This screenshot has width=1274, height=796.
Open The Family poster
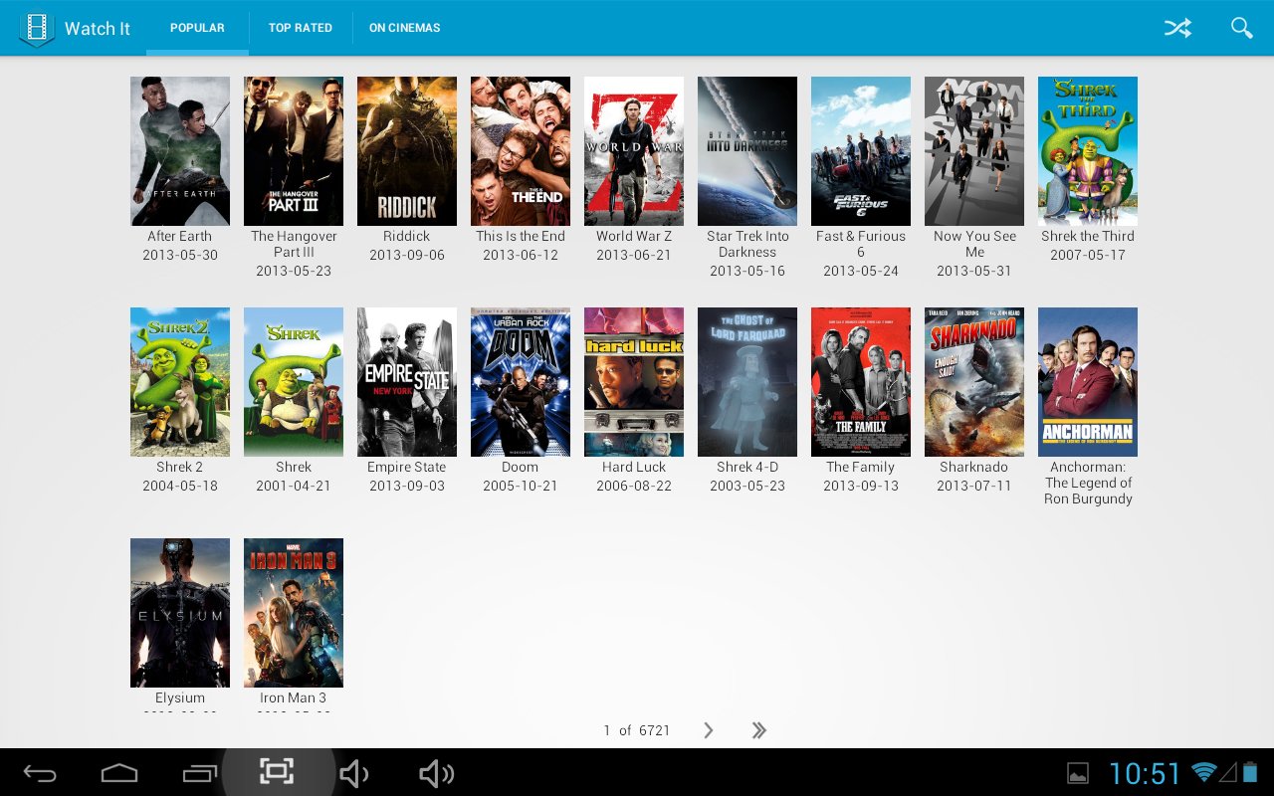861,382
